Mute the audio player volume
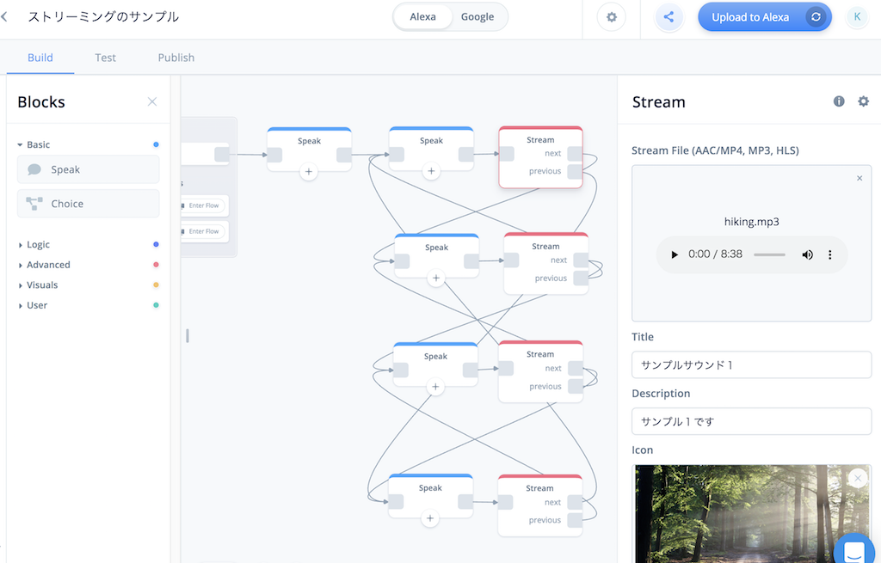The image size is (881, 563). (807, 254)
